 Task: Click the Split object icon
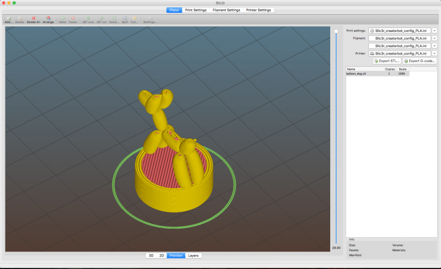125,19
